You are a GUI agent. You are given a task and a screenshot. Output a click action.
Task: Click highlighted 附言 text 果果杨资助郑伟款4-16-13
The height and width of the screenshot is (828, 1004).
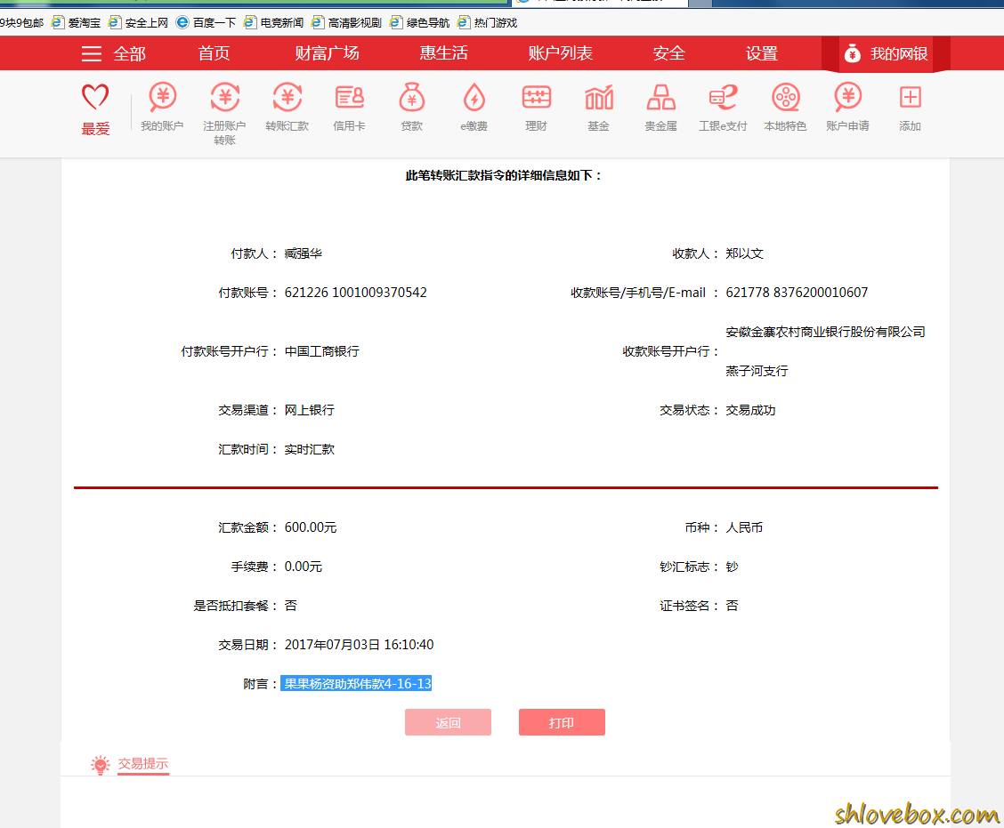pyautogui.click(x=357, y=683)
